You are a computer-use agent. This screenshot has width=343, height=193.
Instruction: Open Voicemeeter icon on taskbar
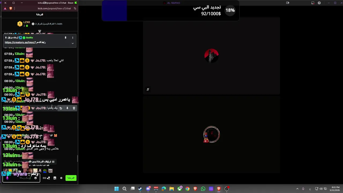click(156, 189)
